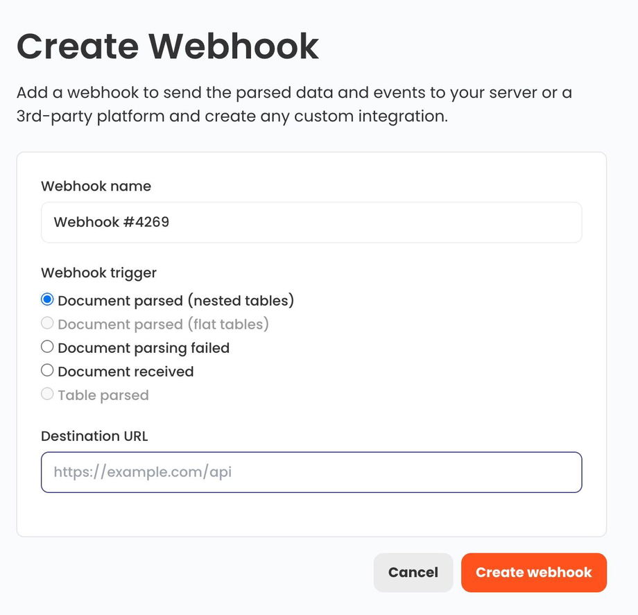
Task: Cancel the webhook creation
Action: click(413, 572)
